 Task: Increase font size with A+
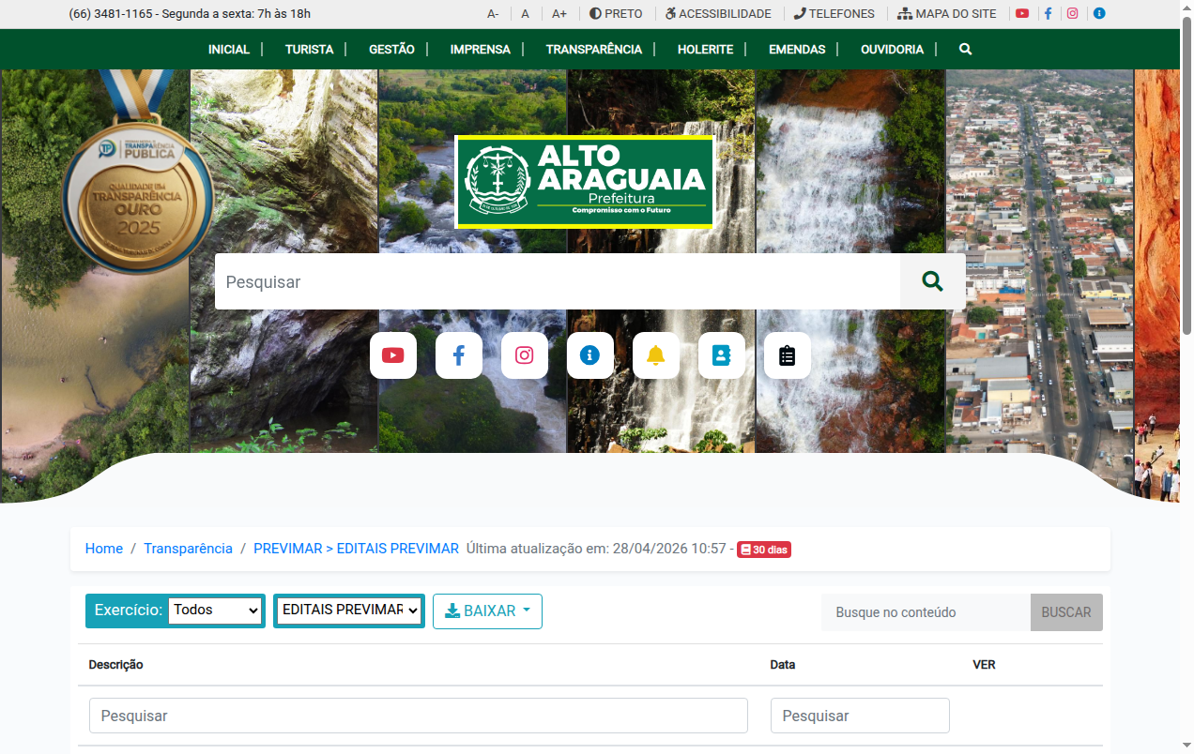(559, 14)
